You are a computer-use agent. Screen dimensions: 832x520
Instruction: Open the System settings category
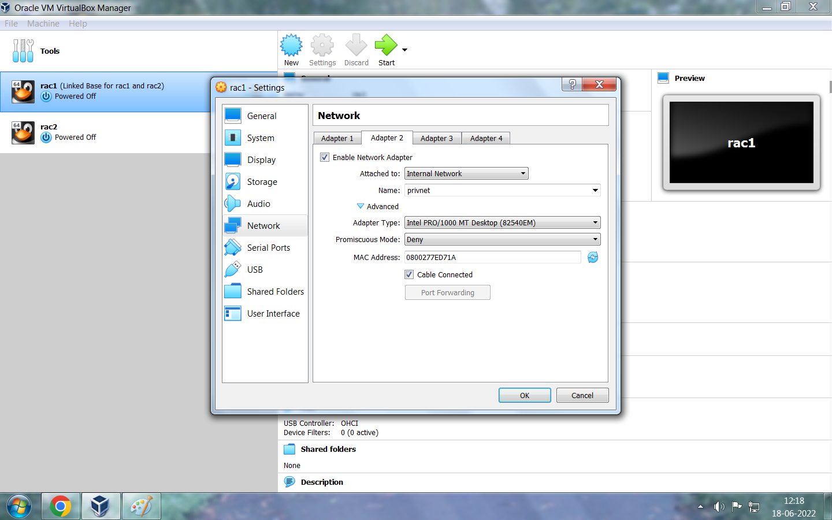[265, 138]
